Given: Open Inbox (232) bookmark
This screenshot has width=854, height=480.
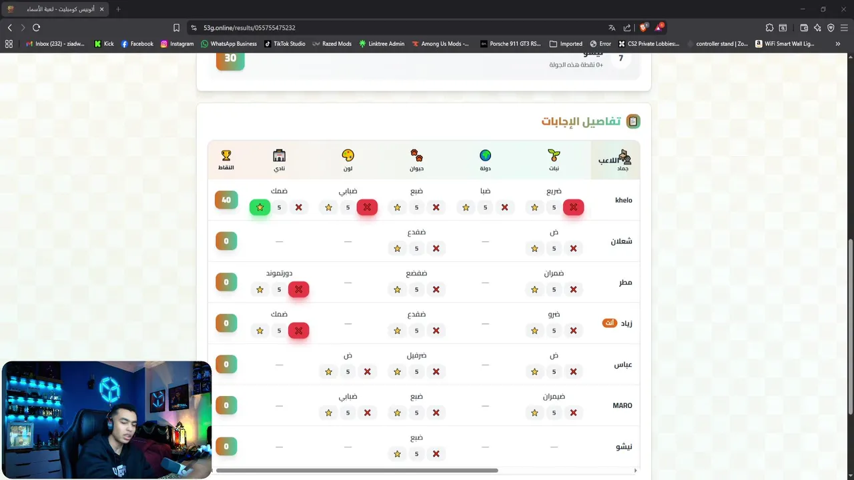Looking at the screenshot, I should pyautogui.click(x=55, y=43).
